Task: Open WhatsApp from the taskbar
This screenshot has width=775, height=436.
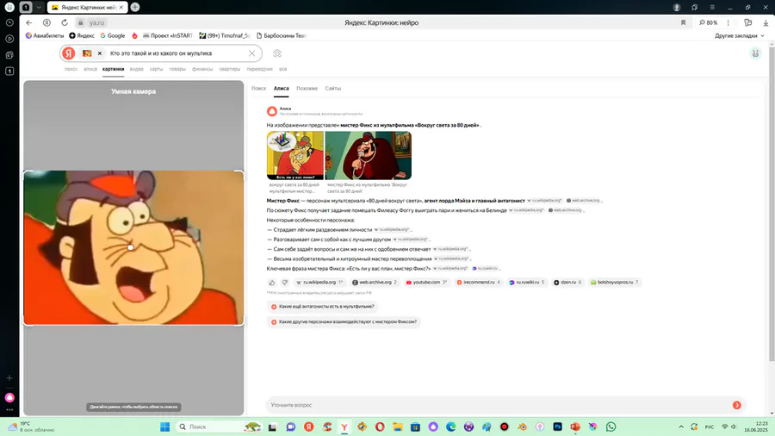Action: pos(611,427)
